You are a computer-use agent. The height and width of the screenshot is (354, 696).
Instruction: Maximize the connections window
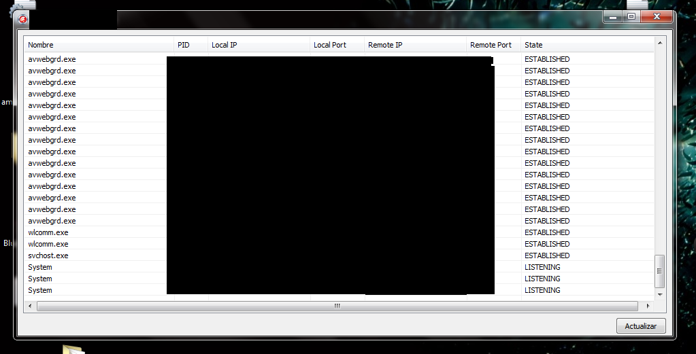(x=631, y=16)
